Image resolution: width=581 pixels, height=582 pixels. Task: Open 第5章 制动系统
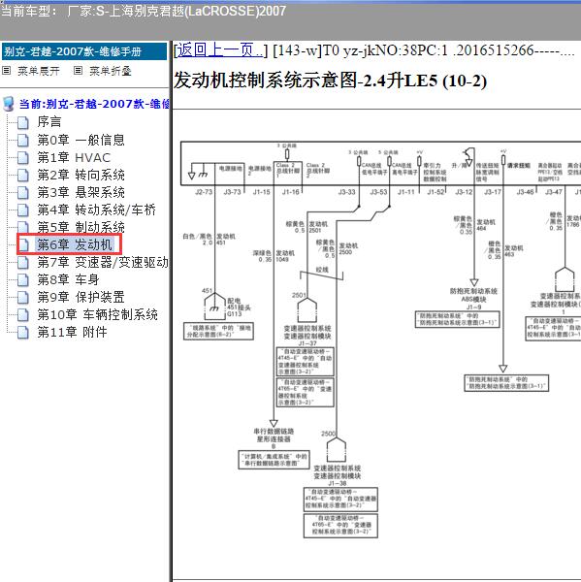[x=81, y=227]
